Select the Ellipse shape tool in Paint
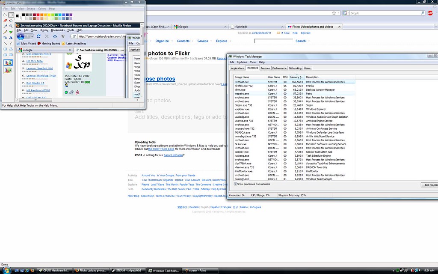Viewport: 438px width, 274px height. 5,55
